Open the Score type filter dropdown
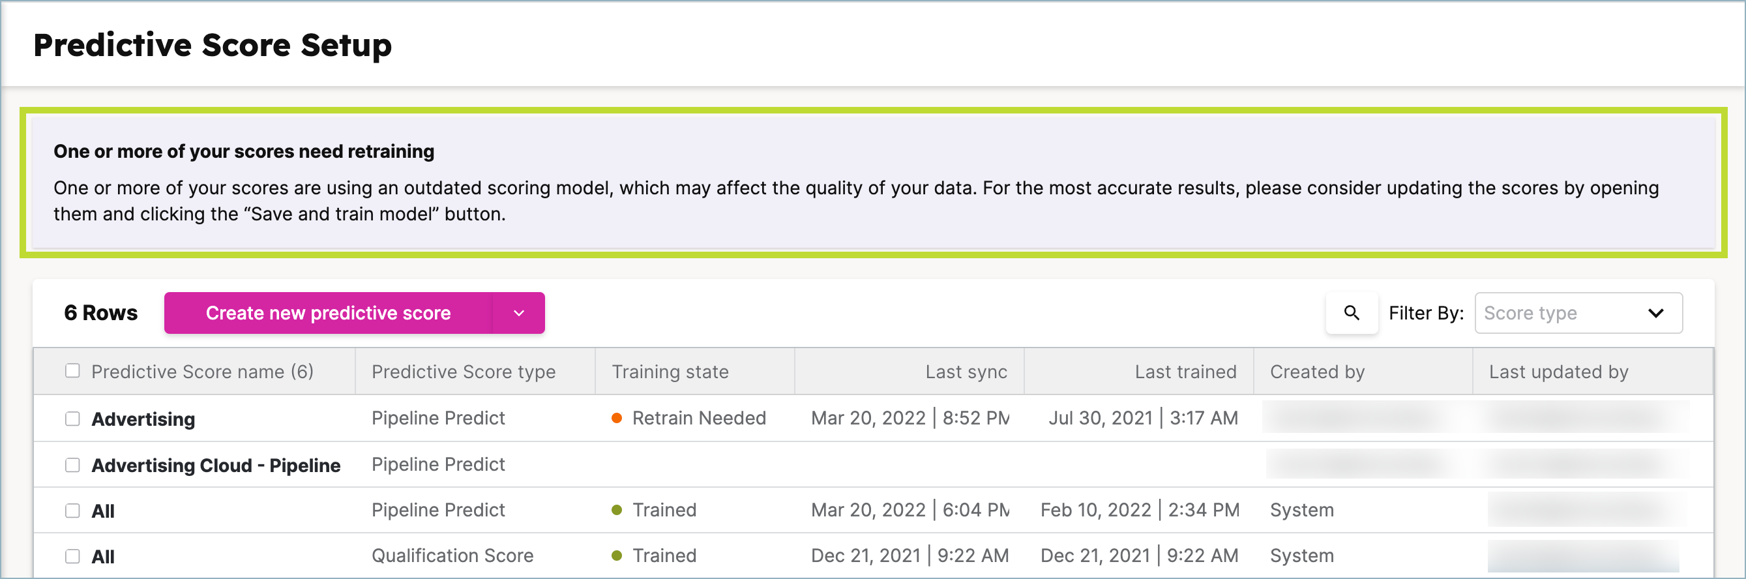Image resolution: width=1746 pixels, height=579 pixels. [x=1578, y=312]
